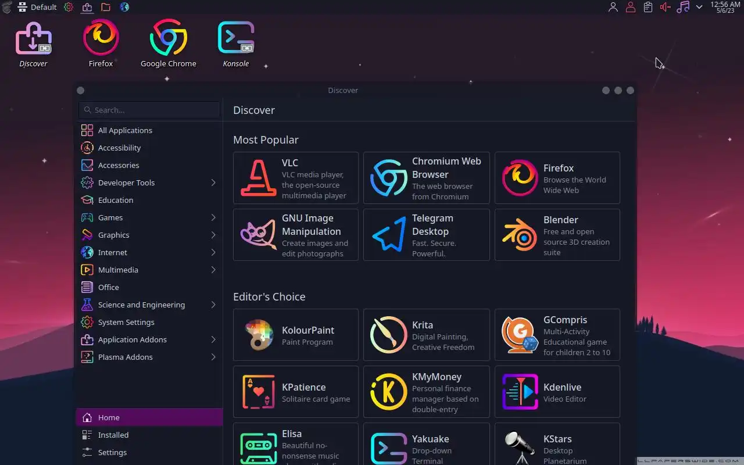Click the user account tray icon
The width and height of the screenshot is (744, 465).
click(x=613, y=7)
